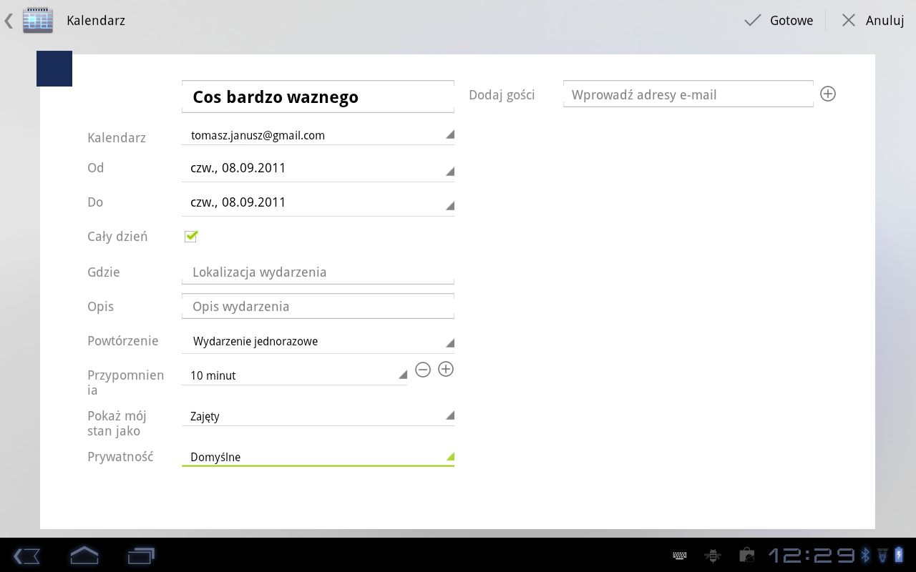Tap the Dodaj gości label
The height and width of the screenshot is (572, 916).
[502, 94]
